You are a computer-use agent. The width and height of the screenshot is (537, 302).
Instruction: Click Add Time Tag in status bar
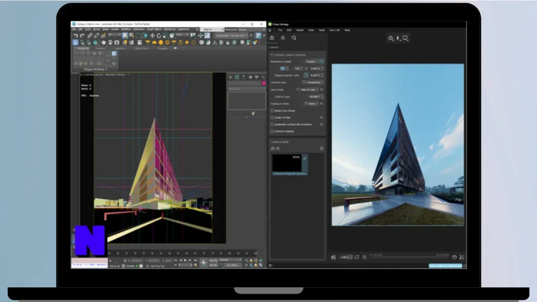pyautogui.click(x=157, y=266)
